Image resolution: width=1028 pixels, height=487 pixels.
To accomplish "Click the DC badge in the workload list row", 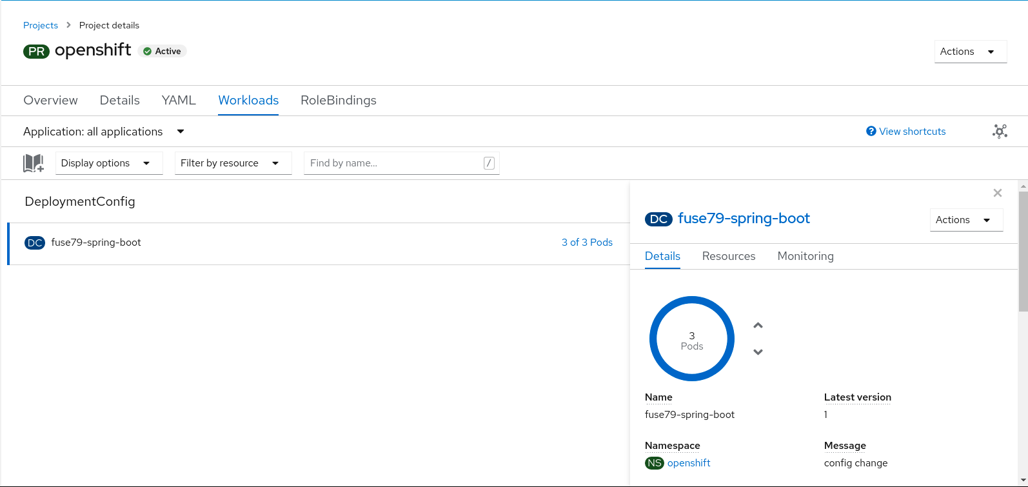I will pos(35,243).
